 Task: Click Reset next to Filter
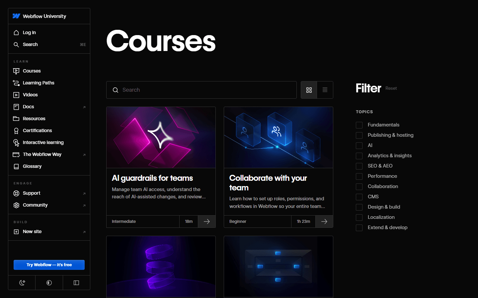coord(391,88)
